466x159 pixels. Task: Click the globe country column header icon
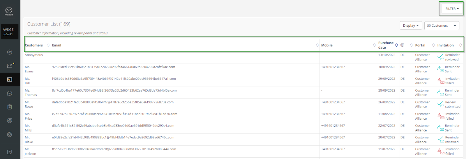(403, 45)
